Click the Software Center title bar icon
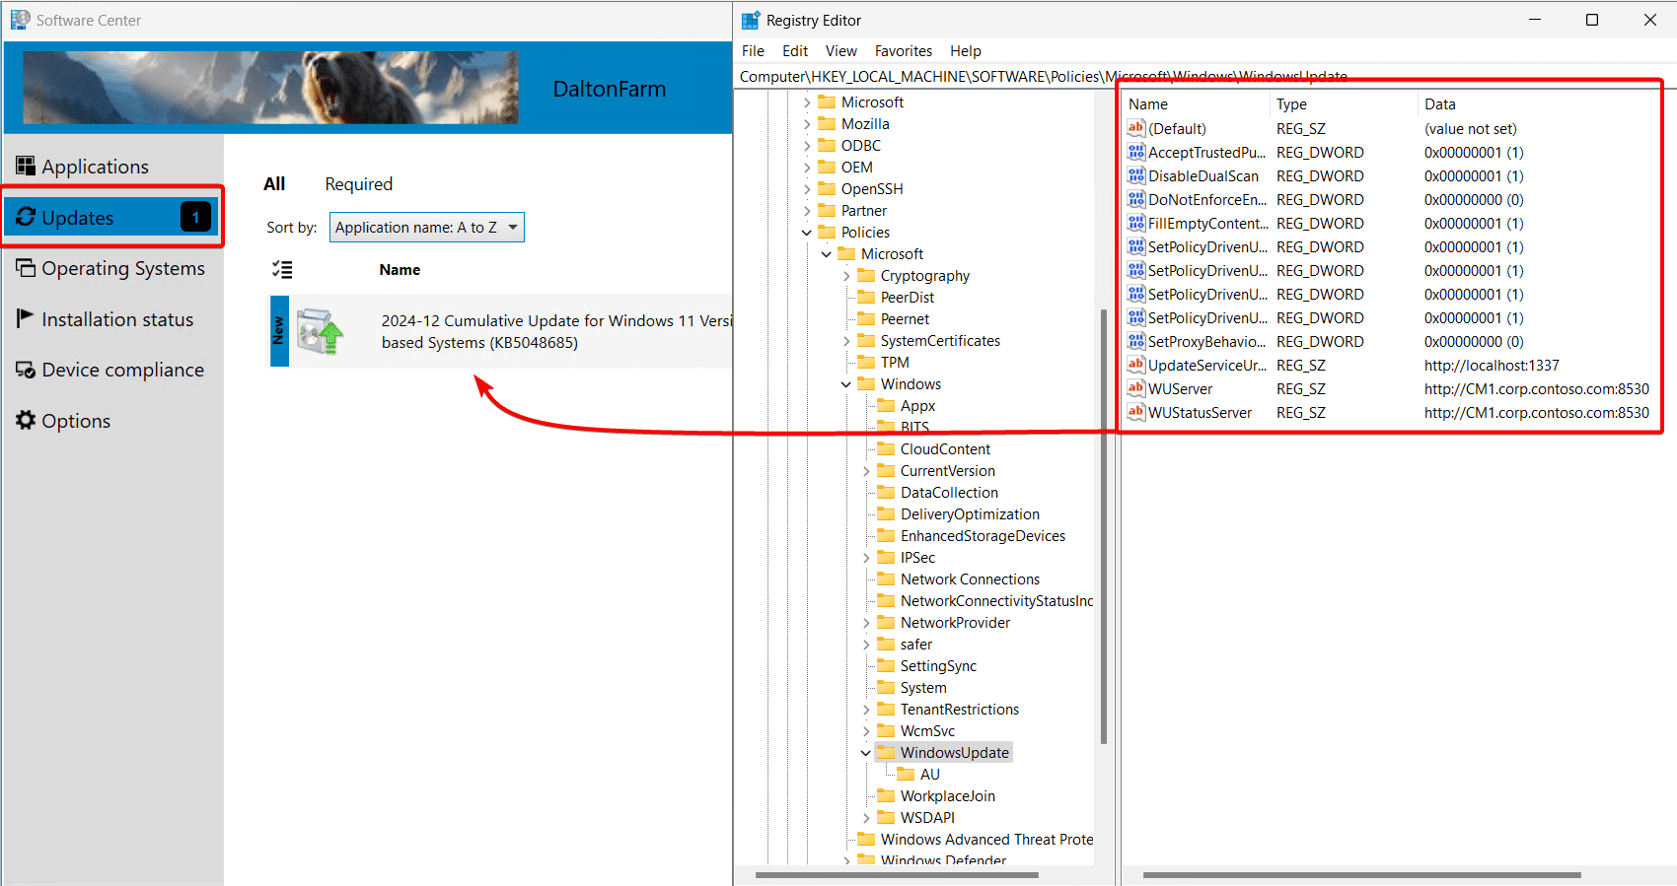1677x886 pixels. coord(20,20)
